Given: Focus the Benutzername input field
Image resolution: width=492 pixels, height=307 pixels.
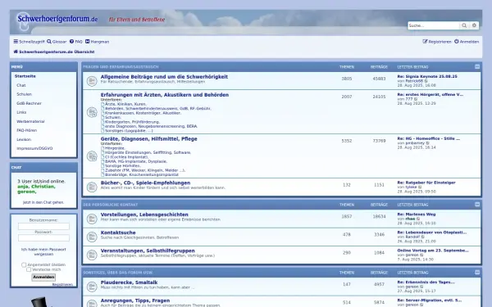Looking at the screenshot, I should (x=43, y=226).
